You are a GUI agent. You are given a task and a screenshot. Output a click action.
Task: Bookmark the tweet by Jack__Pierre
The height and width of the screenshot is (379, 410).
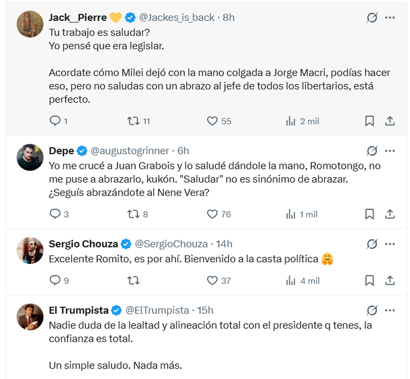[x=369, y=121]
